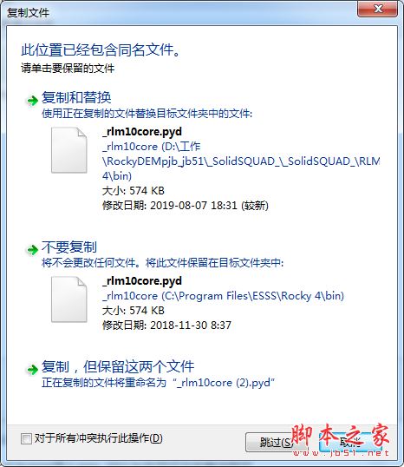Click green arrow beside 不要复制

[x=32, y=250]
